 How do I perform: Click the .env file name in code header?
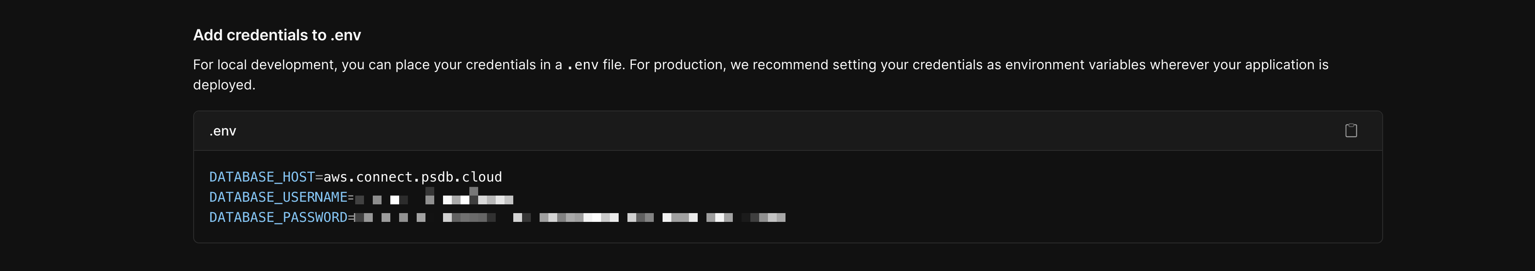tap(223, 131)
